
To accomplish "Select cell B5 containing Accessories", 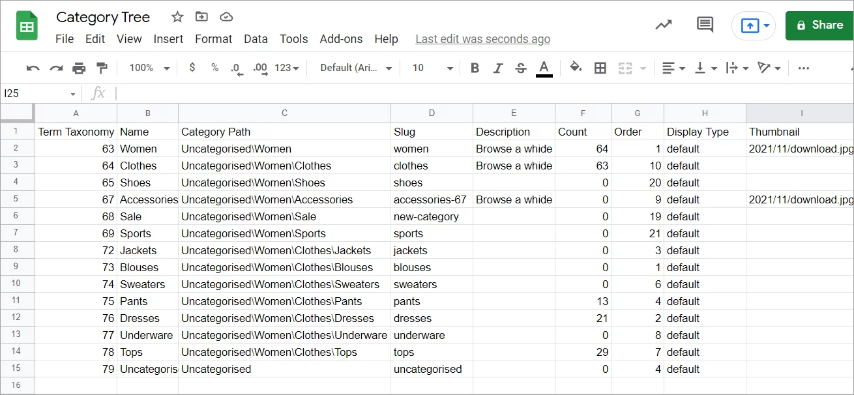I will (x=148, y=199).
